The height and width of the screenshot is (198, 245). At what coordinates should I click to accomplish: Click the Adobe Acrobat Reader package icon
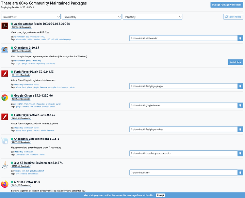point(5,26)
